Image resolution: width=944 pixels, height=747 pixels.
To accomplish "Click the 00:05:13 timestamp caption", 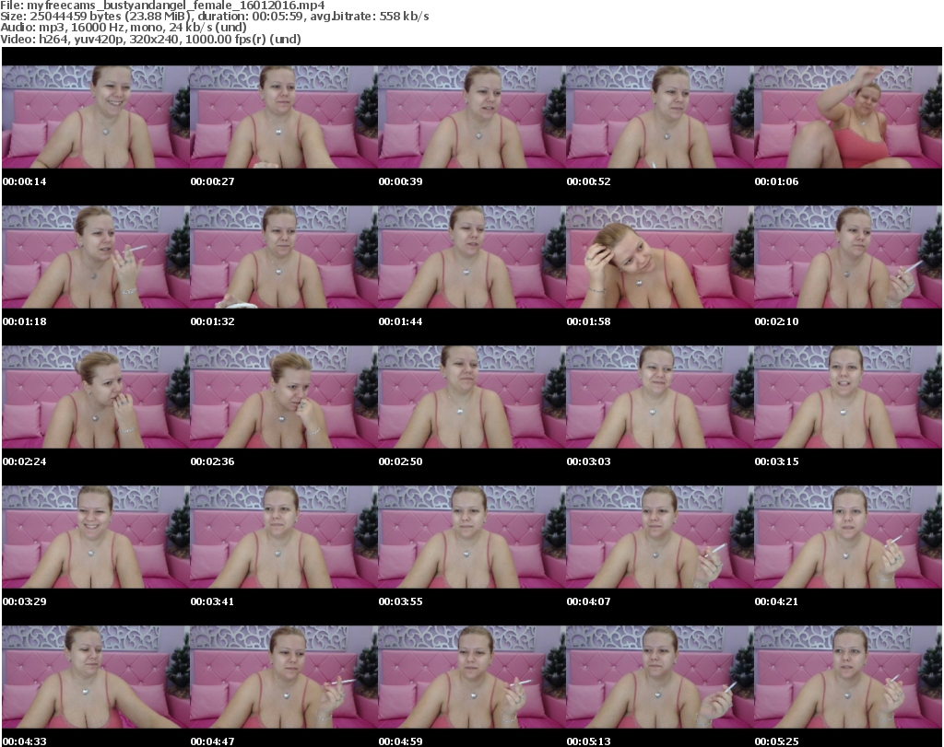I will [588, 741].
